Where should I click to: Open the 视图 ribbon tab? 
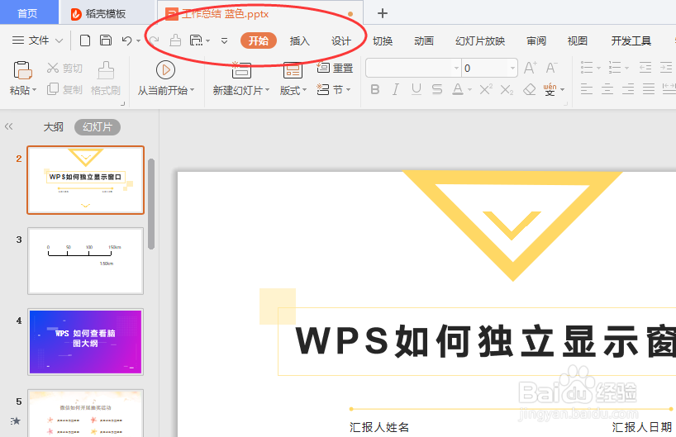click(x=578, y=41)
